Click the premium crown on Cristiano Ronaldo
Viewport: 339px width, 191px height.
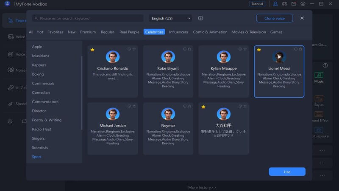(92, 50)
